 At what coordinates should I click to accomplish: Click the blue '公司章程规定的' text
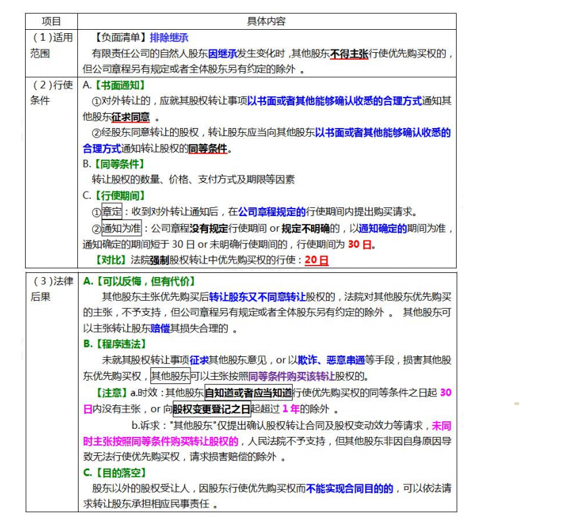(x=272, y=212)
